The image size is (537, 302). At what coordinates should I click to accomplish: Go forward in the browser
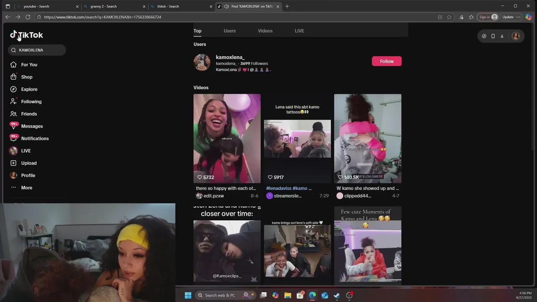click(x=18, y=17)
